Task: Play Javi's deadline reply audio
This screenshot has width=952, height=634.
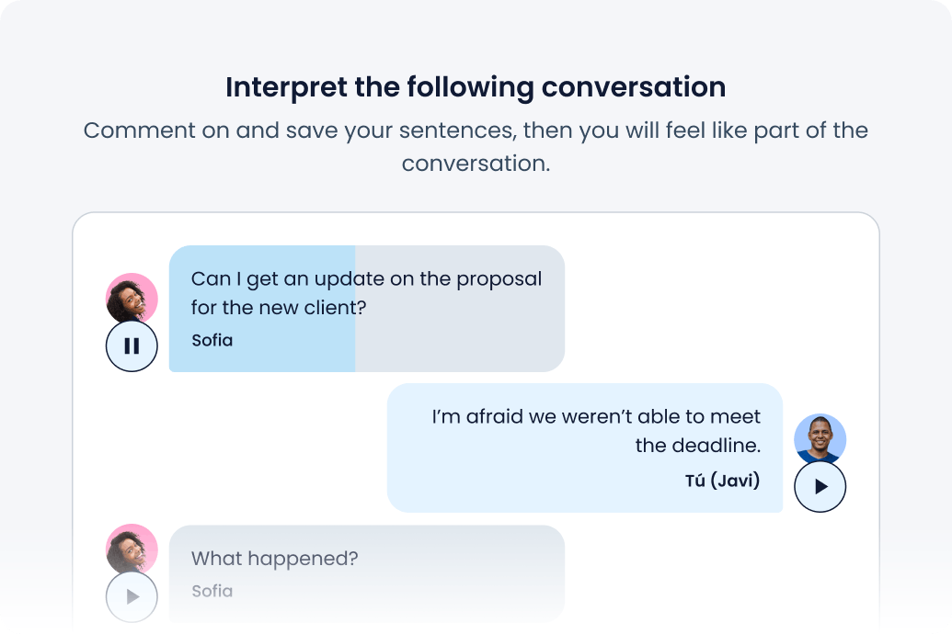Action: coord(820,487)
